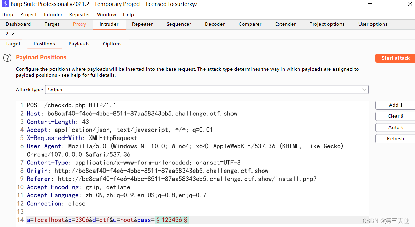Screen dimensions: 415x227
Task: Switch to the Intruder Target sub-tab
Action: (x=13, y=44)
